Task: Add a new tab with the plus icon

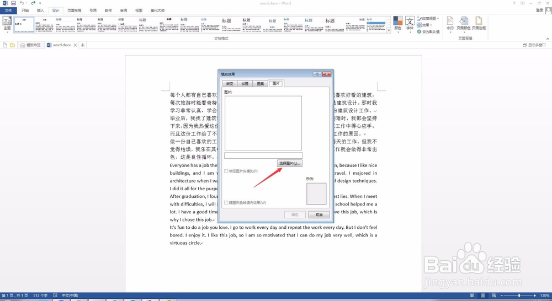Action: [83, 45]
